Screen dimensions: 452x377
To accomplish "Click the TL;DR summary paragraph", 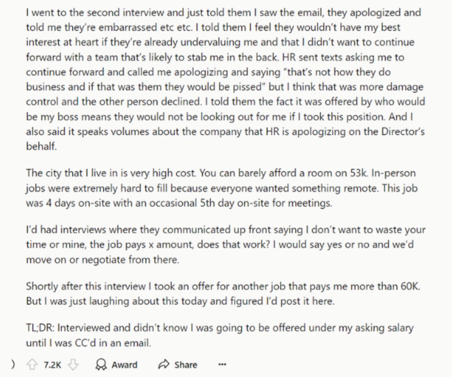I will coord(219,335).
